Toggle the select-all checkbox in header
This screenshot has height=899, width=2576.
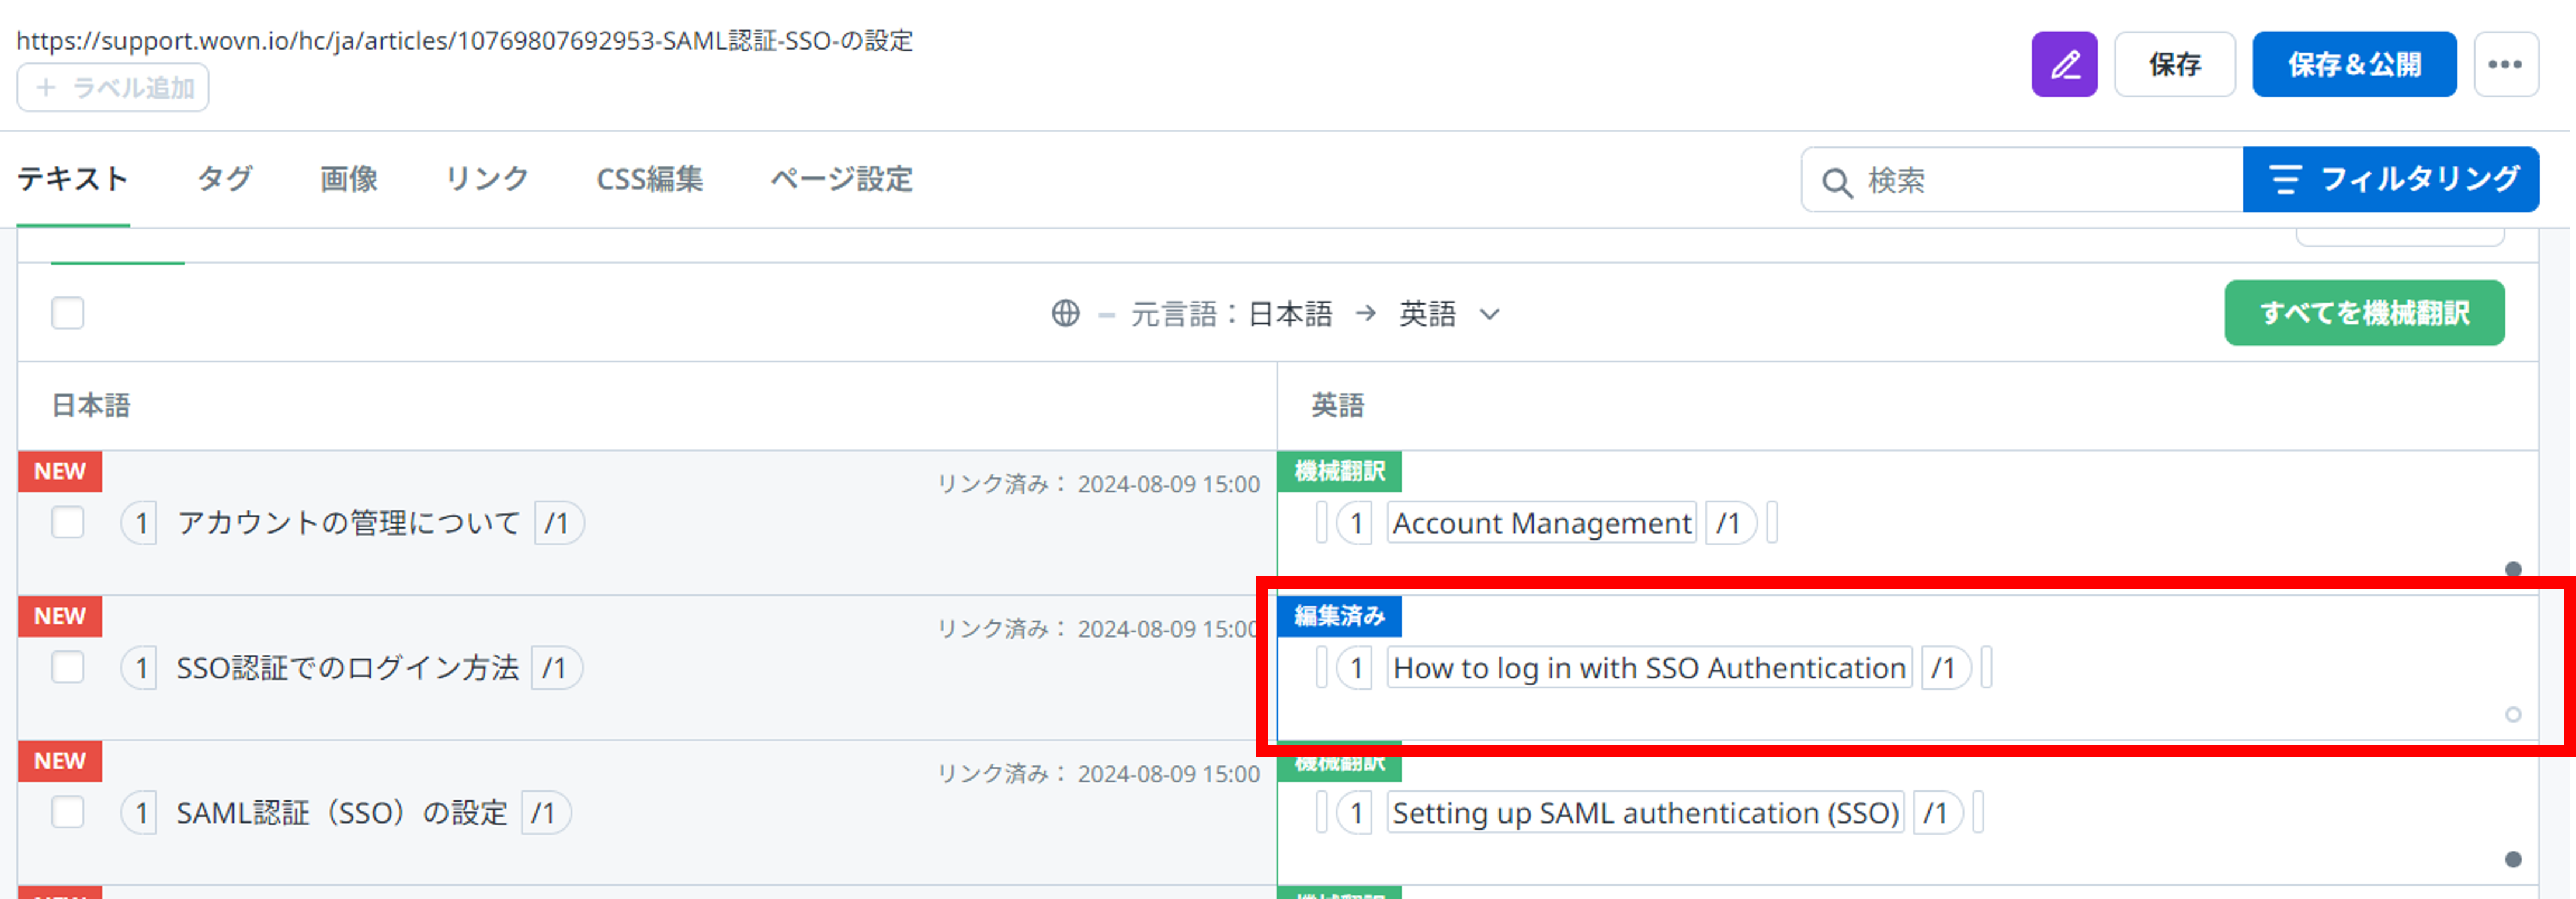(68, 313)
